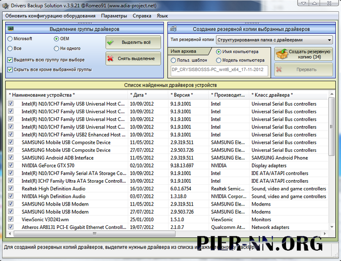Uncheck the NVIDIA High Definition Audio driver
The width and height of the screenshot is (341, 261).
point(11,196)
